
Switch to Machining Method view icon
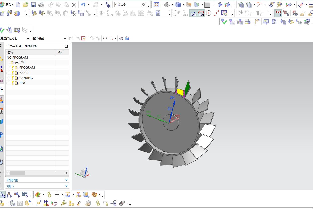pyautogui.click(x=25, y=195)
